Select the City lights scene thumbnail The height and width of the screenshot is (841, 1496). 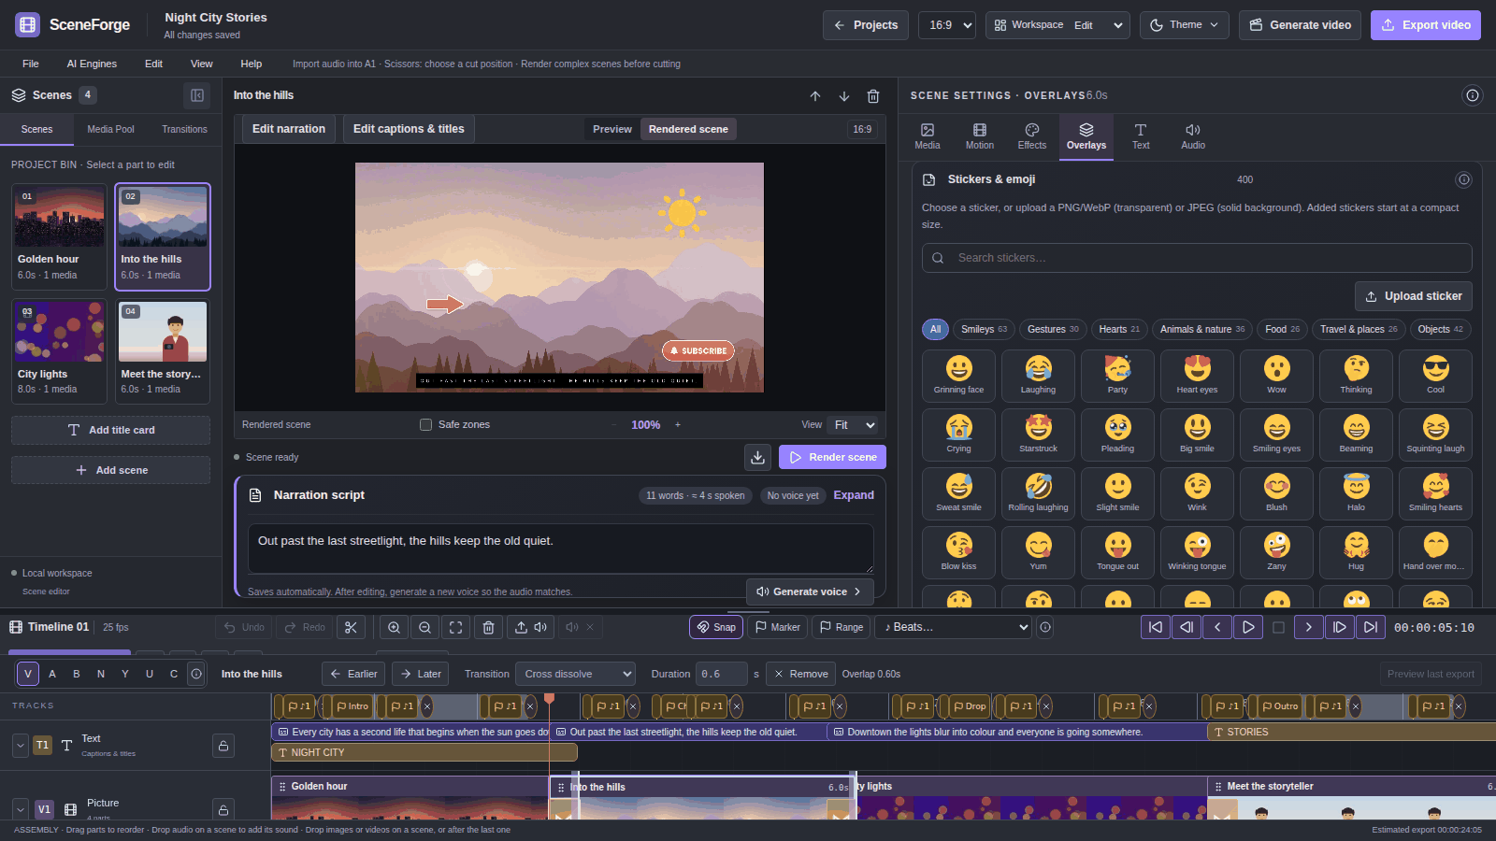point(59,350)
